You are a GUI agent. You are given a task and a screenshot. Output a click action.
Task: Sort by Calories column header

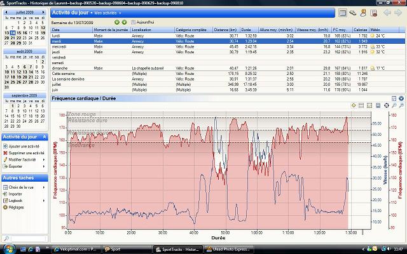(x=361, y=30)
